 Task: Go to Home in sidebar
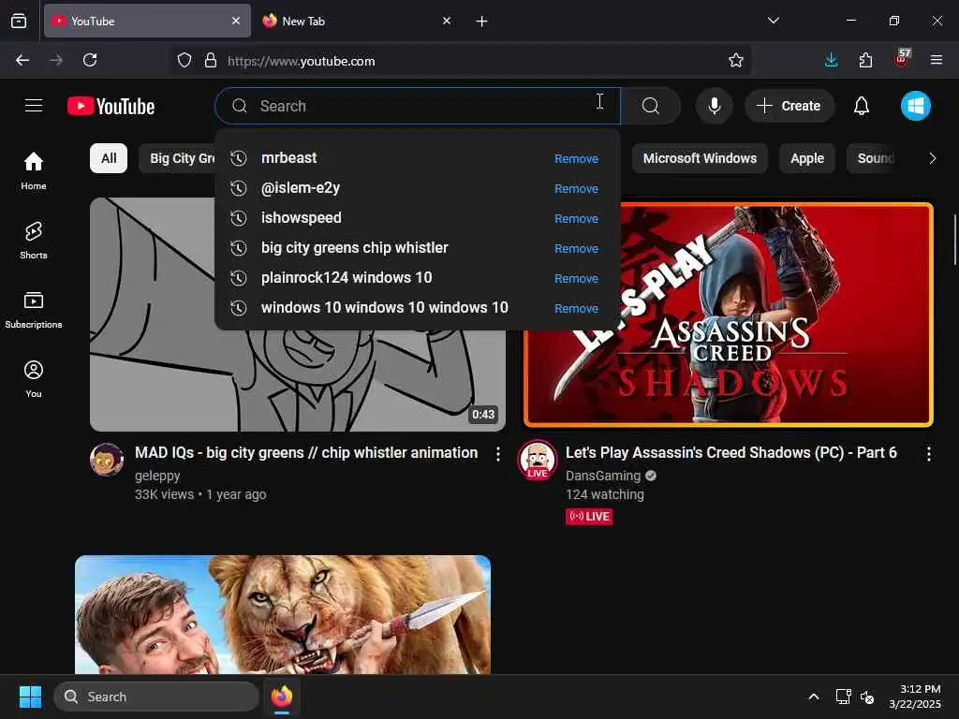pyautogui.click(x=34, y=170)
